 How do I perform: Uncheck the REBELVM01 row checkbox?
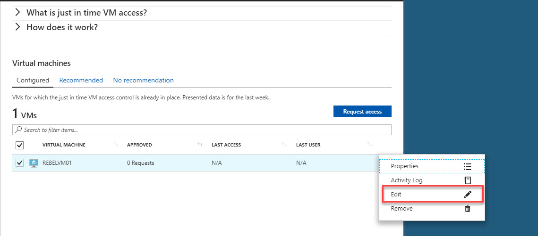pos(19,163)
